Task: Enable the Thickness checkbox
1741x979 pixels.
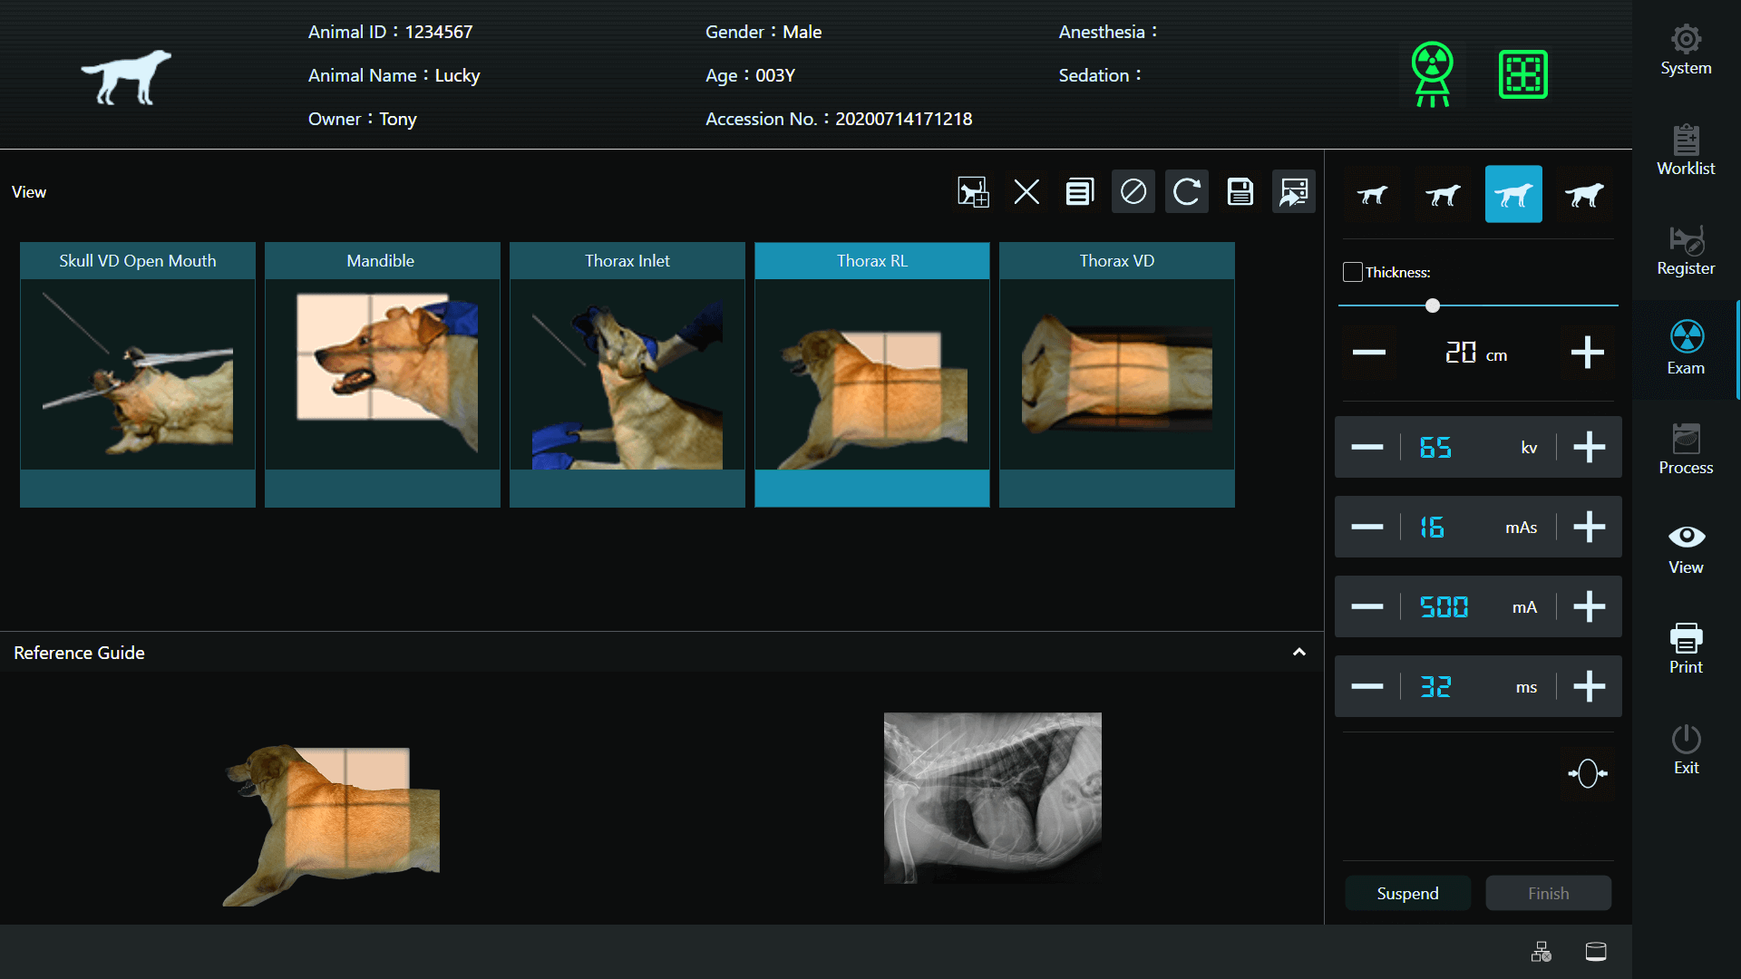Action: [x=1353, y=272]
